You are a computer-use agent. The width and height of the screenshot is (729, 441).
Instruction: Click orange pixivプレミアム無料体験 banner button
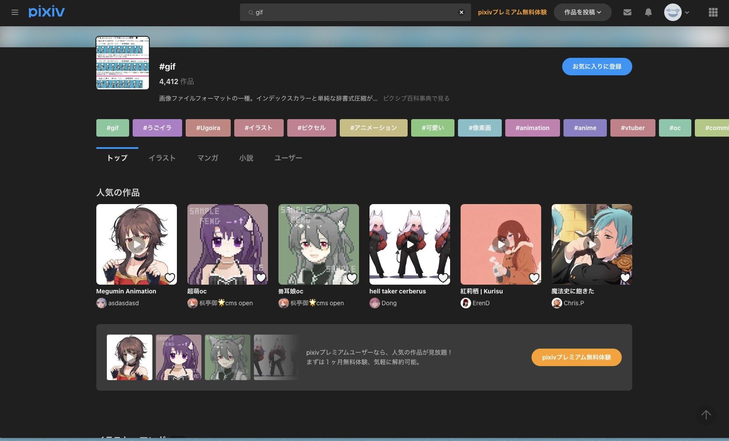[x=577, y=357]
